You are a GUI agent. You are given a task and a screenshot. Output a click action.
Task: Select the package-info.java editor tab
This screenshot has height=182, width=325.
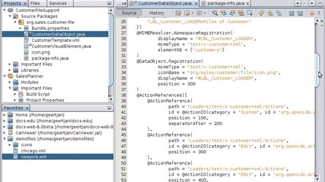click(225, 4)
